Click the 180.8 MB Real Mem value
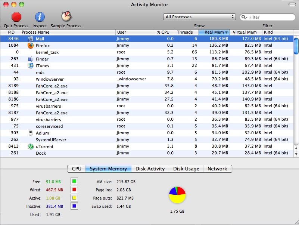This screenshot has width=299, height=225. [218, 38]
